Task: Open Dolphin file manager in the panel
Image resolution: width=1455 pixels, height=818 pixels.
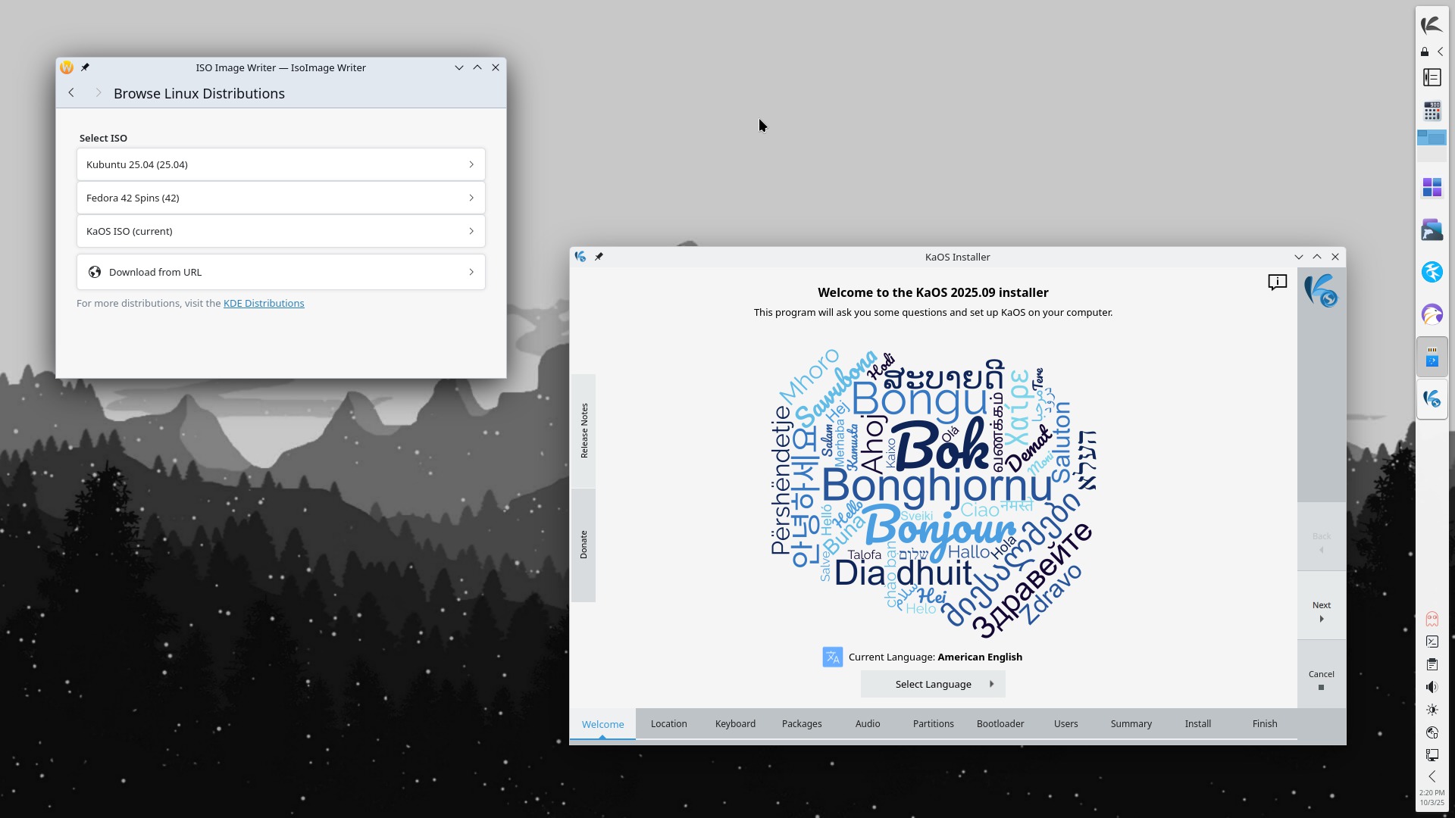Action: click(1432, 229)
